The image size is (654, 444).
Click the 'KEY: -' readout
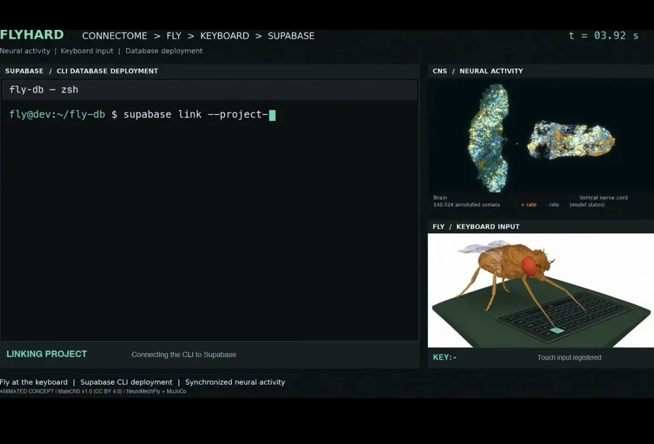[x=445, y=358]
